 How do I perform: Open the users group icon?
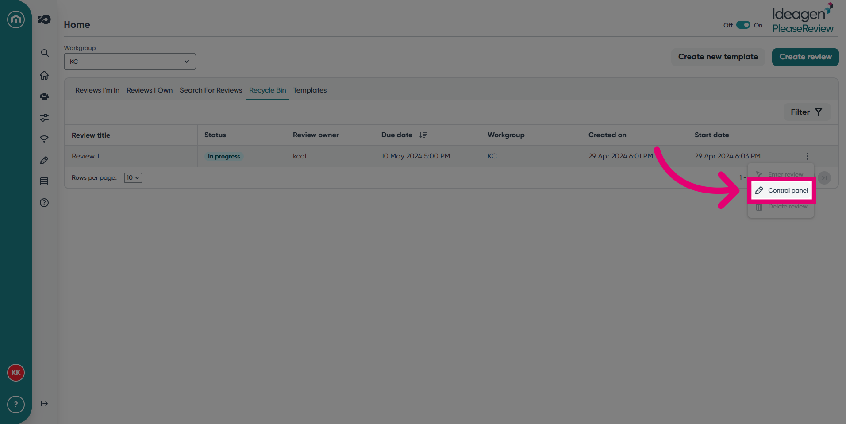pos(44,96)
